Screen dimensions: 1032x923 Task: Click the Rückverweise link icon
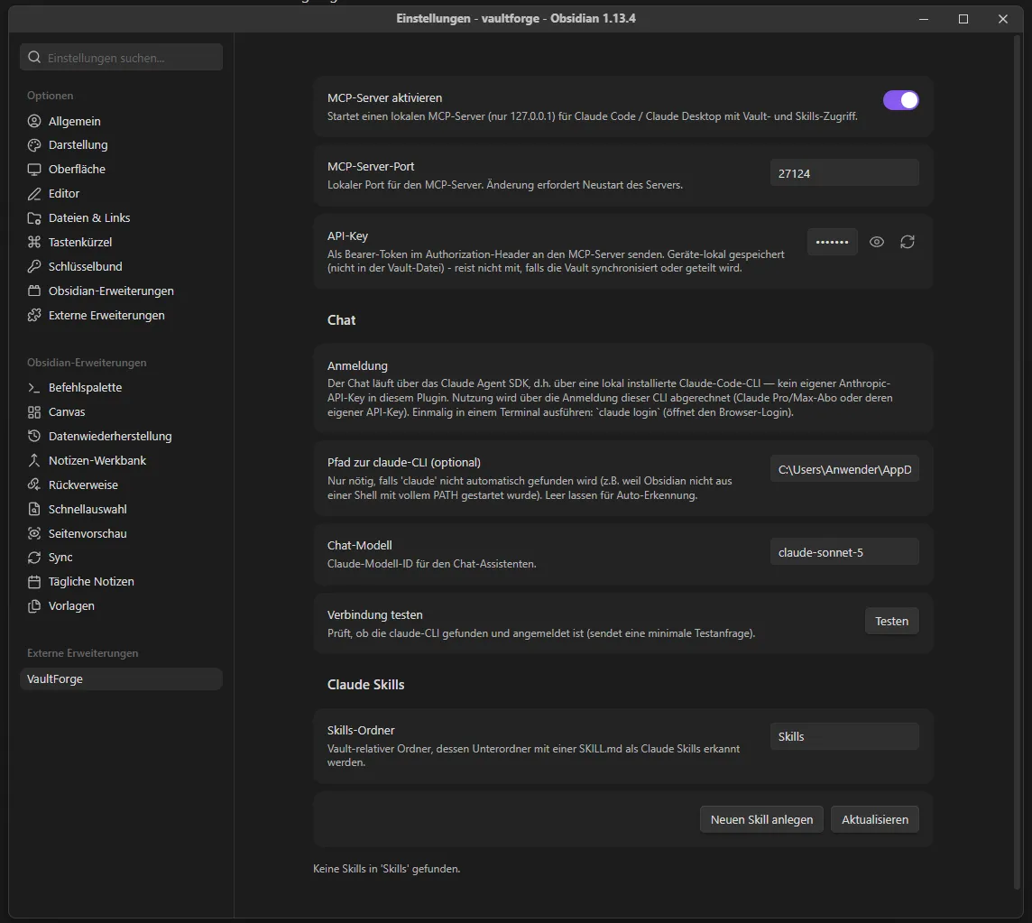[34, 485]
